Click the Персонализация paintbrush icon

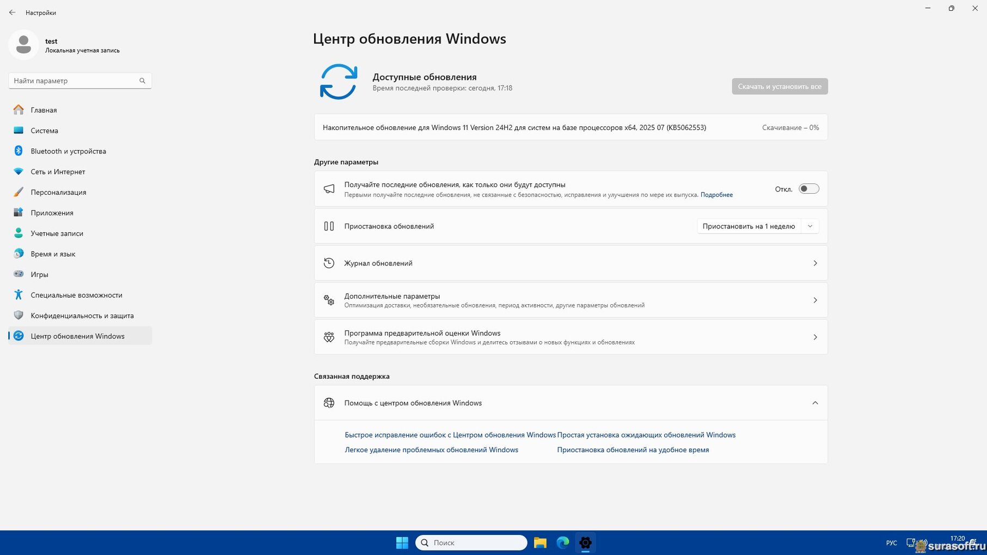pyautogui.click(x=19, y=192)
